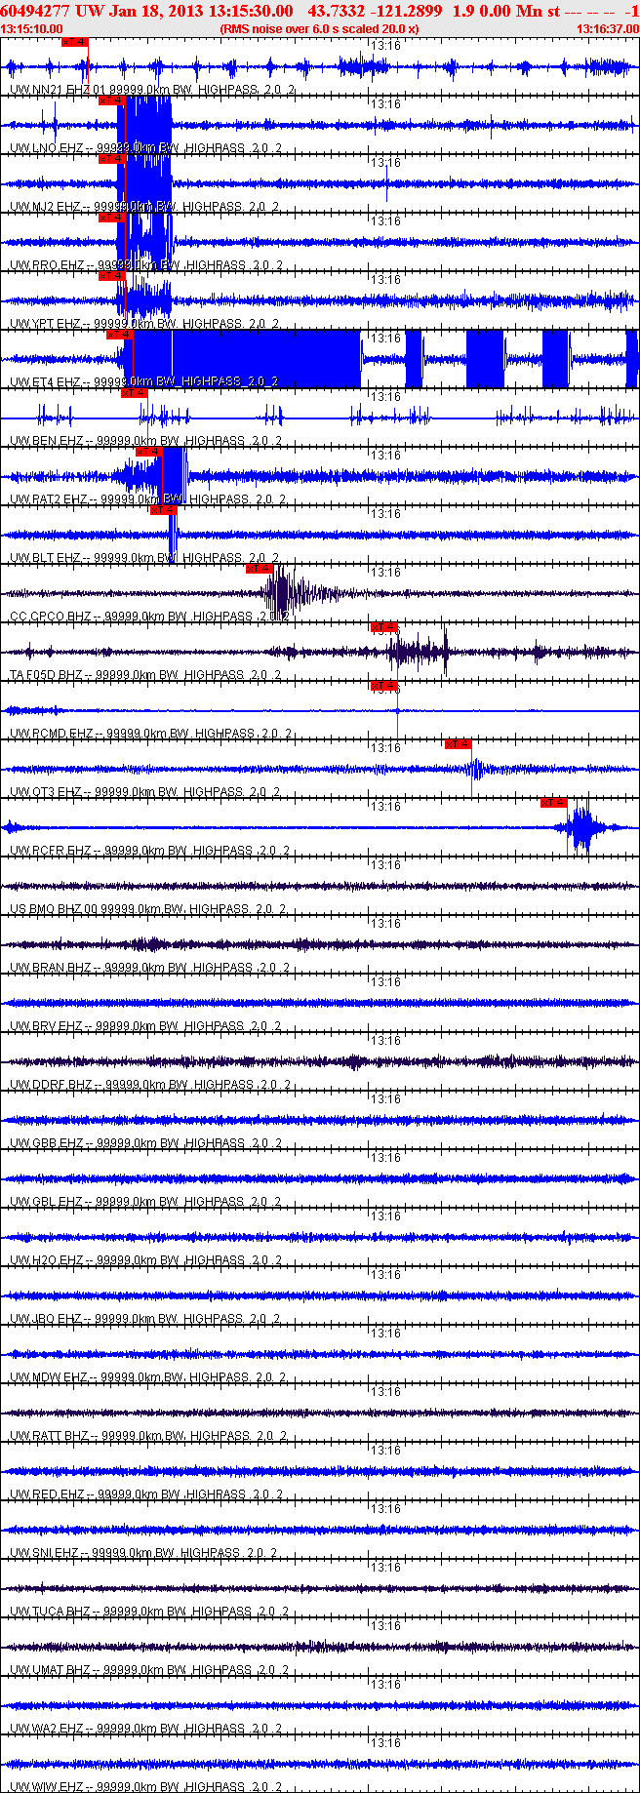Click the red arrival flag on UW.BLT trace
640x1793 pixels.
[163, 510]
